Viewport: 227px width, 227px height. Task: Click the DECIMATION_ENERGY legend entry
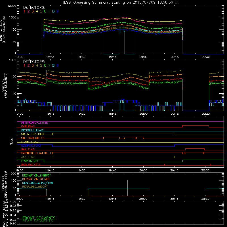(x=36, y=175)
